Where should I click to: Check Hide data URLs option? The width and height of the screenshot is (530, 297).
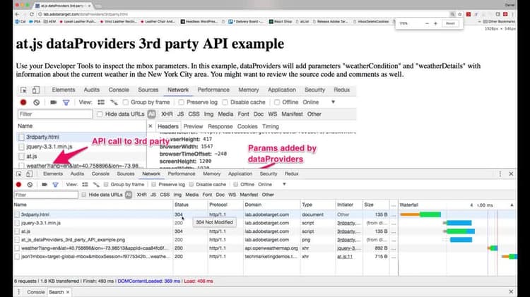[84, 195]
